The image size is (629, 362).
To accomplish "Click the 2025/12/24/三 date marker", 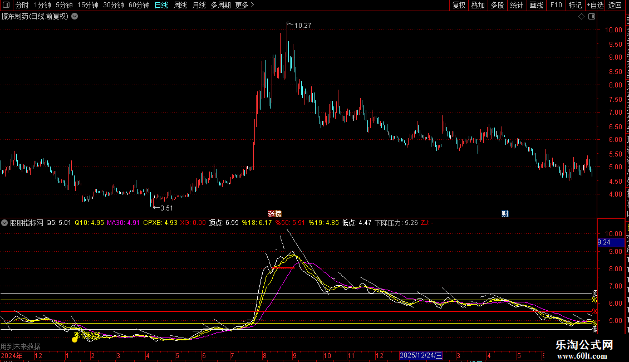I will [x=421, y=355].
